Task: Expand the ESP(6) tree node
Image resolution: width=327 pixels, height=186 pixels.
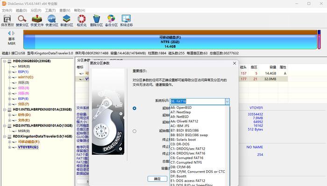Action: pos(9,99)
